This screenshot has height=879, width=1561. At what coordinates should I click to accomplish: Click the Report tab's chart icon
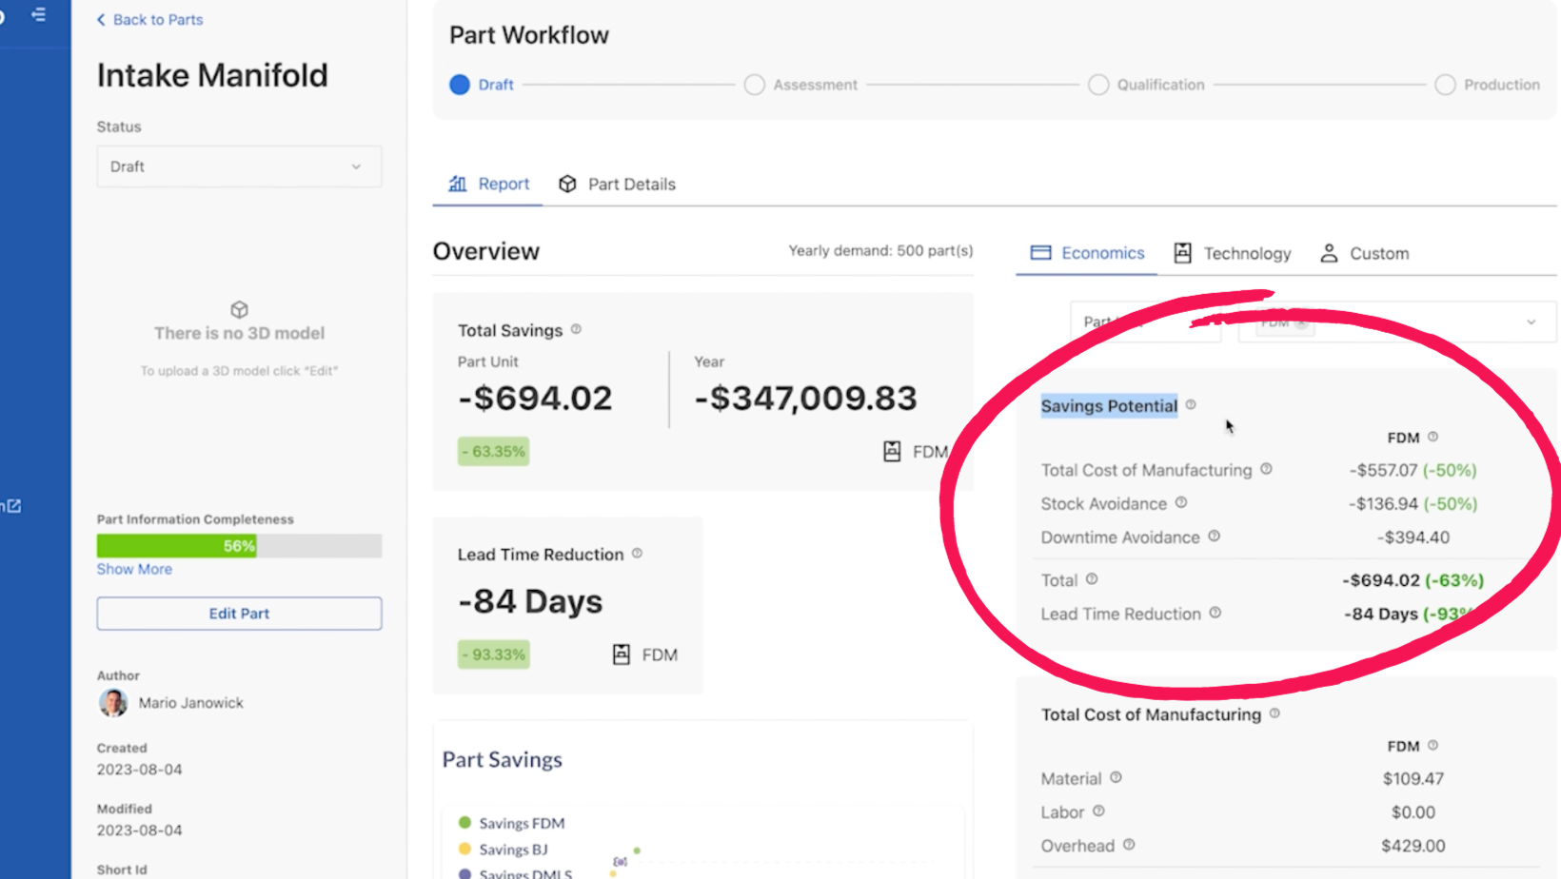coord(458,183)
